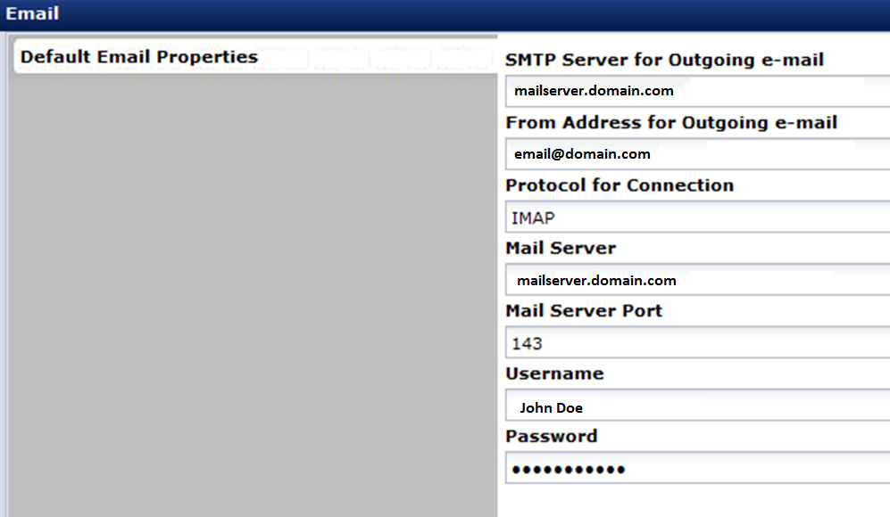Click the blank white area below the Password field
890x517 pixels.
tap(696, 501)
